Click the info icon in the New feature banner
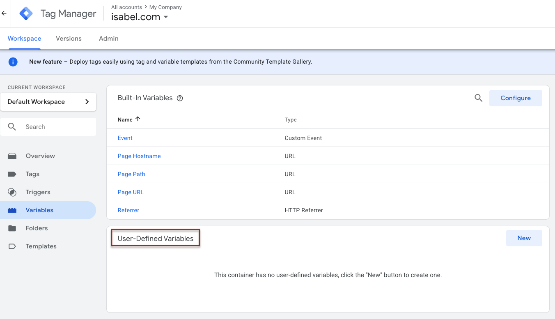 [x=13, y=62]
